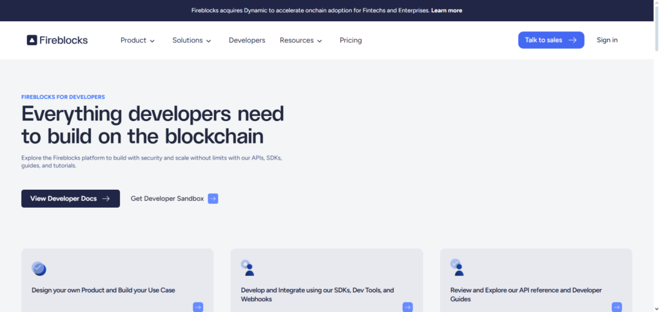Open the Product dropdown menu
Image resolution: width=660 pixels, height=312 pixels.
tap(138, 41)
